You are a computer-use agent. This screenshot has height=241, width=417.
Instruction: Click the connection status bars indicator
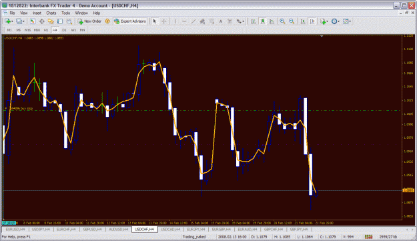click(368, 237)
